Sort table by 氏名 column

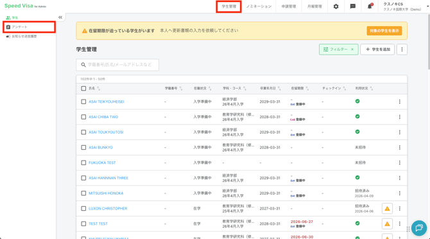(99, 89)
